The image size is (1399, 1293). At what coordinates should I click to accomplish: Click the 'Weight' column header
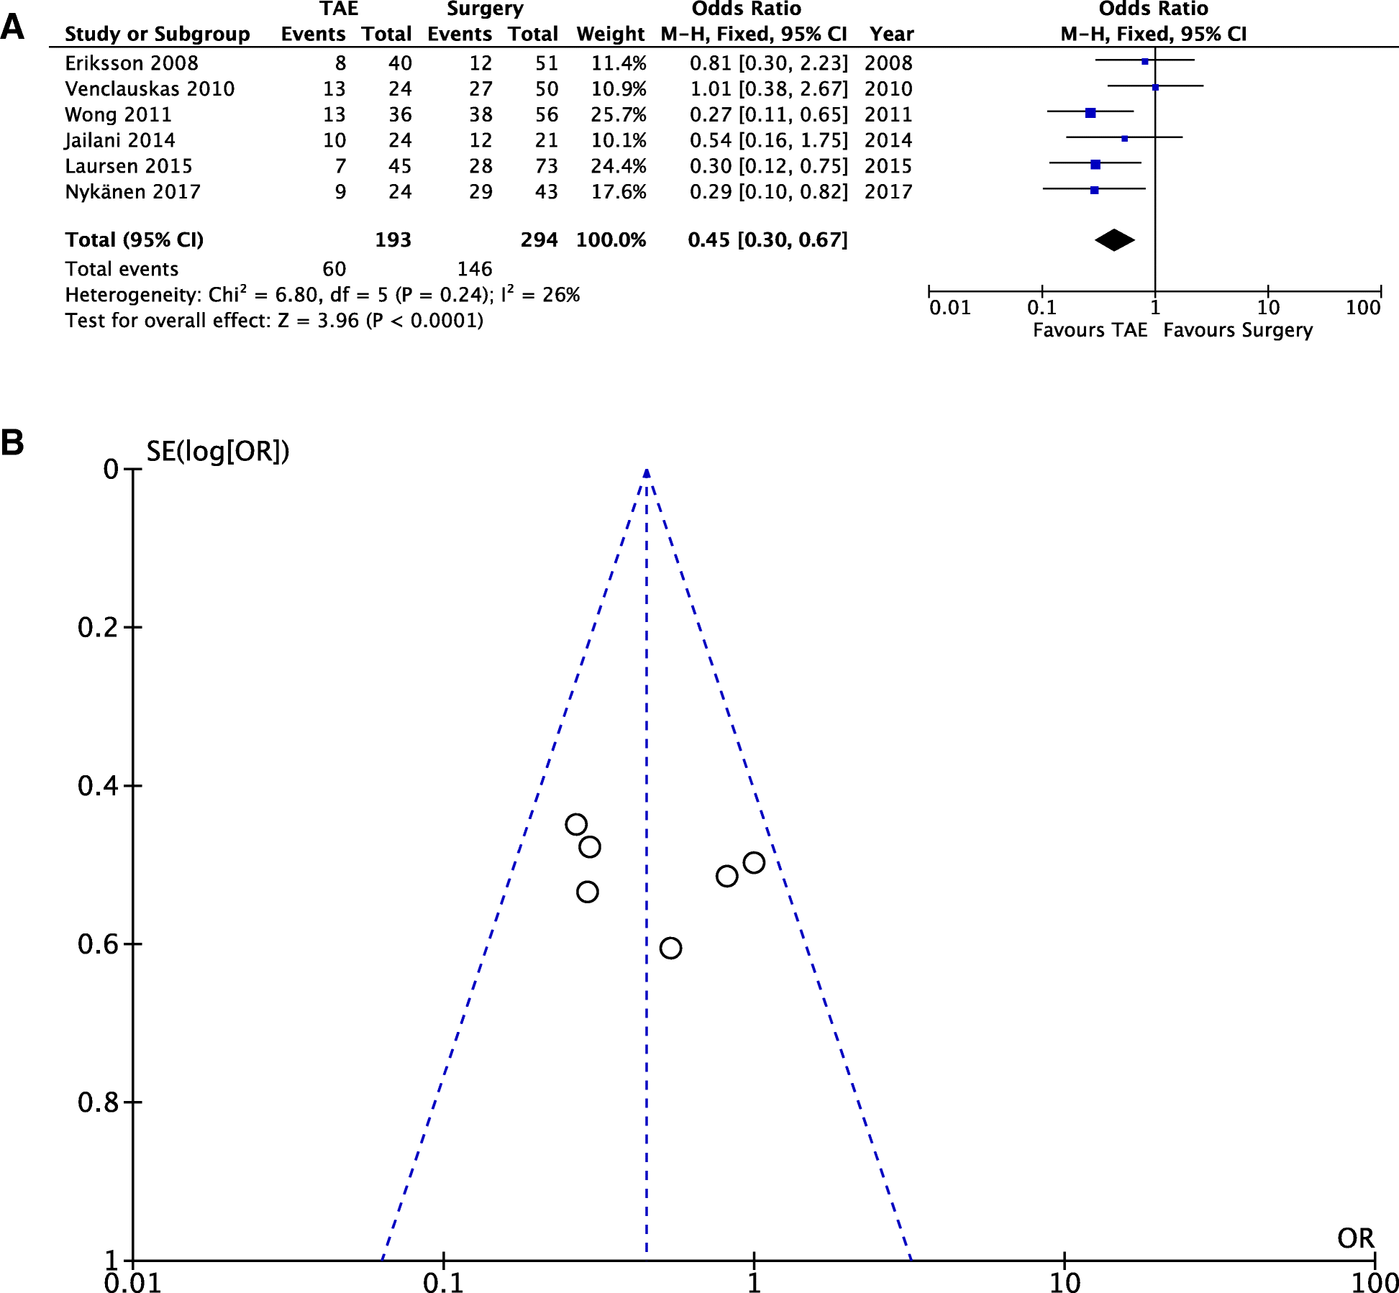click(x=611, y=34)
